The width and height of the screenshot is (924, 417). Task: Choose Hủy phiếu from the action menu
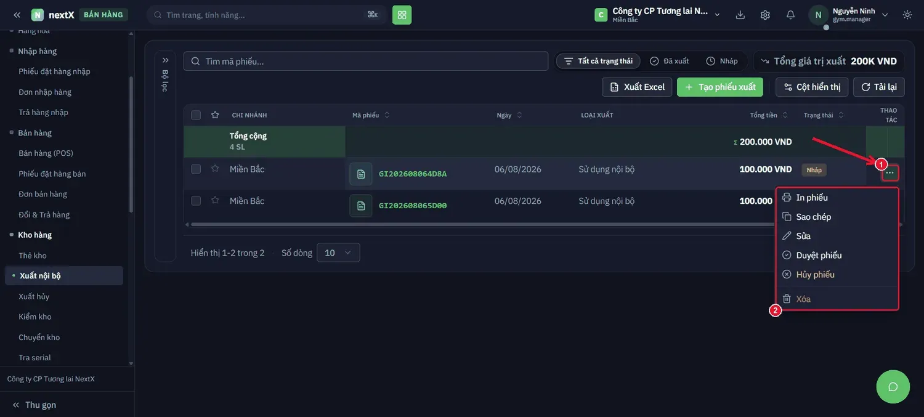(837, 274)
